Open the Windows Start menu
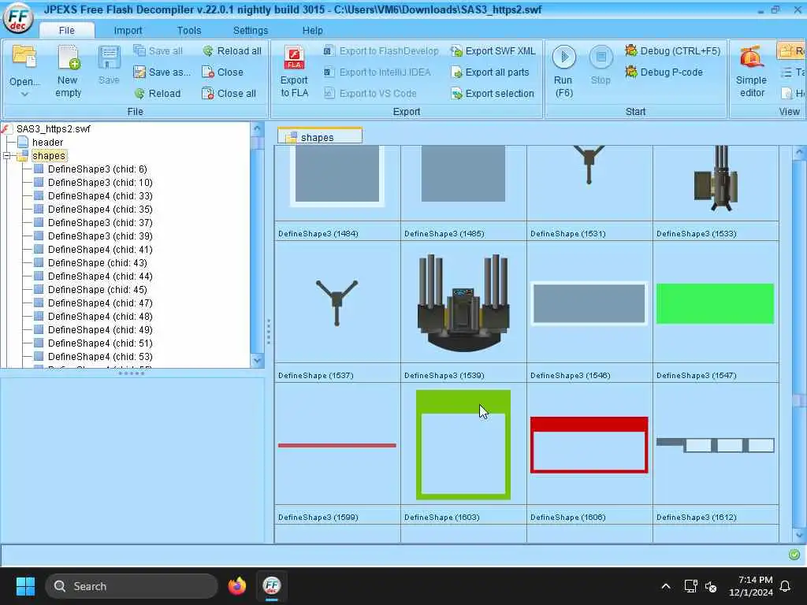Screen dimensions: 807x605 25,586
